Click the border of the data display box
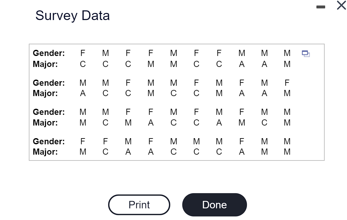347x220 pixels. pos(177,44)
